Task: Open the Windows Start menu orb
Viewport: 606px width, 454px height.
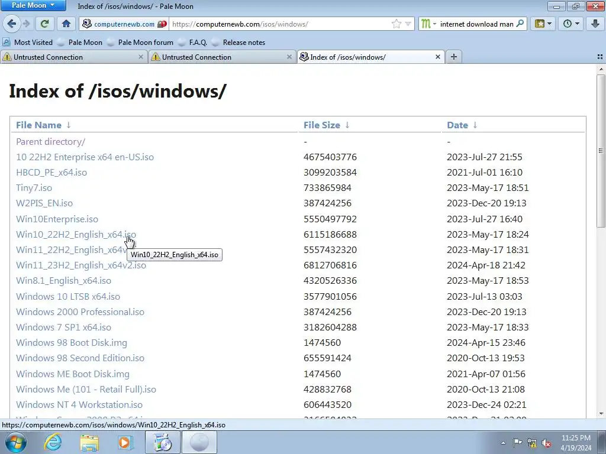Action: coord(16,442)
